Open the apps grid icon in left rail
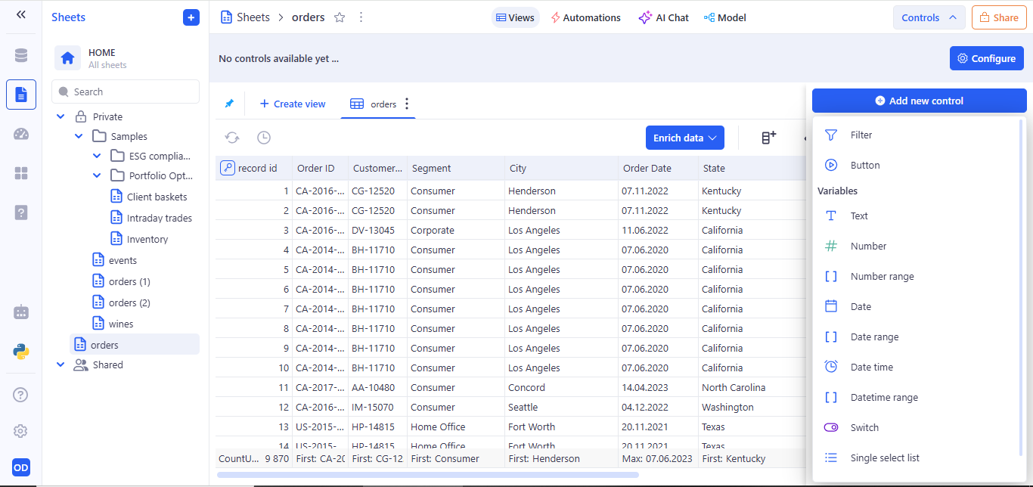This screenshot has height=487, width=1033. tap(21, 173)
